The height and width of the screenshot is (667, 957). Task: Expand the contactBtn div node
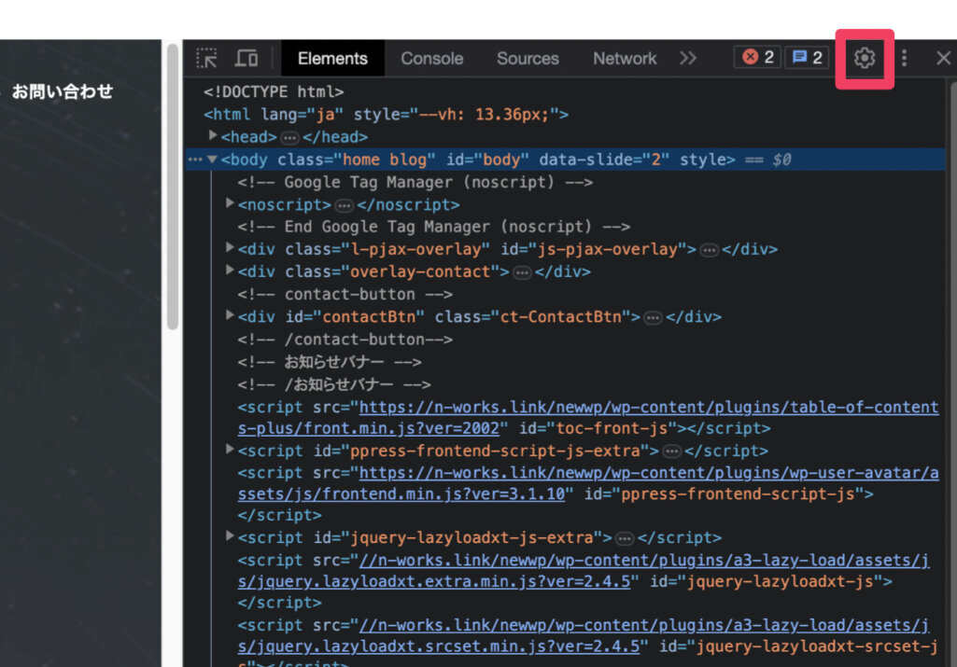[x=232, y=315]
